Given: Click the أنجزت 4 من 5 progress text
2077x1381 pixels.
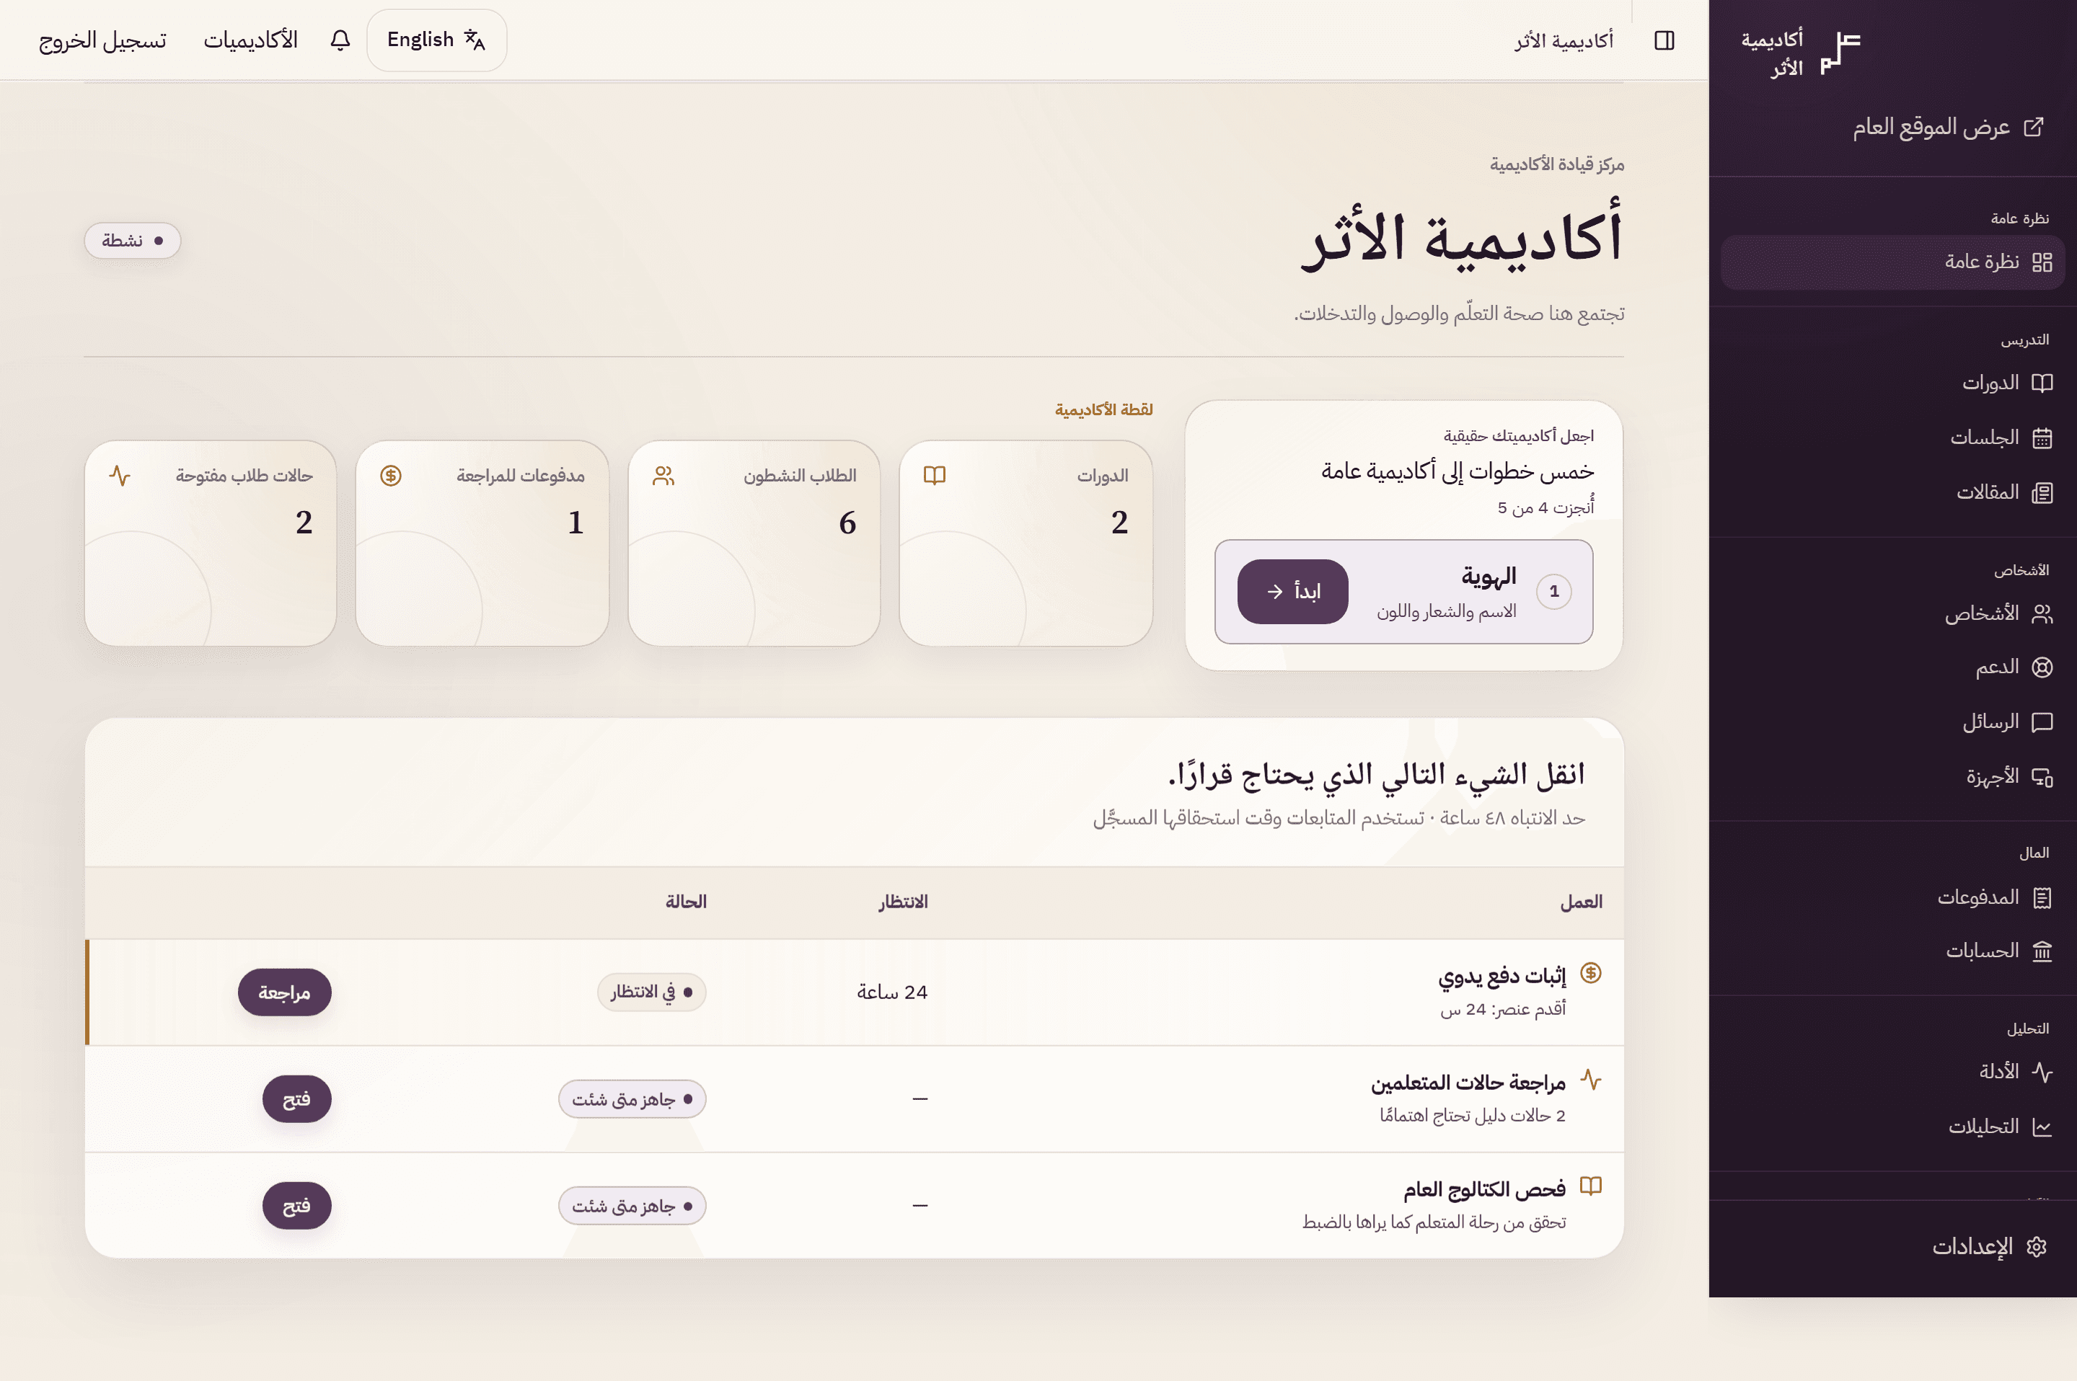Looking at the screenshot, I should coord(1545,507).
